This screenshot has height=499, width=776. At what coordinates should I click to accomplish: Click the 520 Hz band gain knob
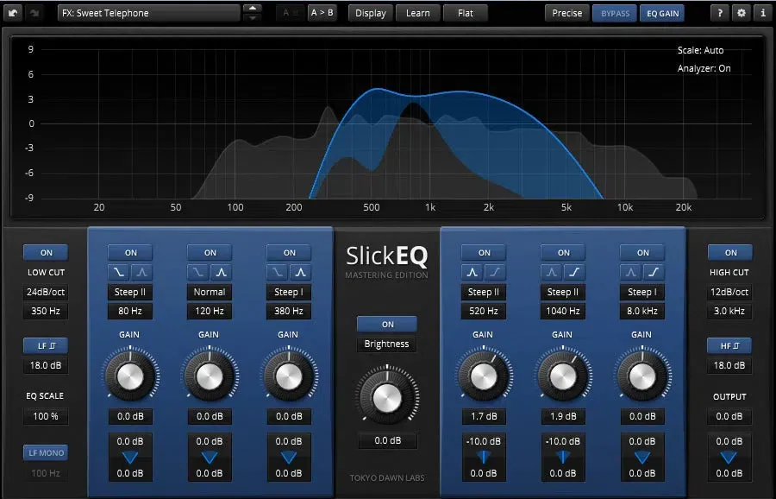coord(484,376)
